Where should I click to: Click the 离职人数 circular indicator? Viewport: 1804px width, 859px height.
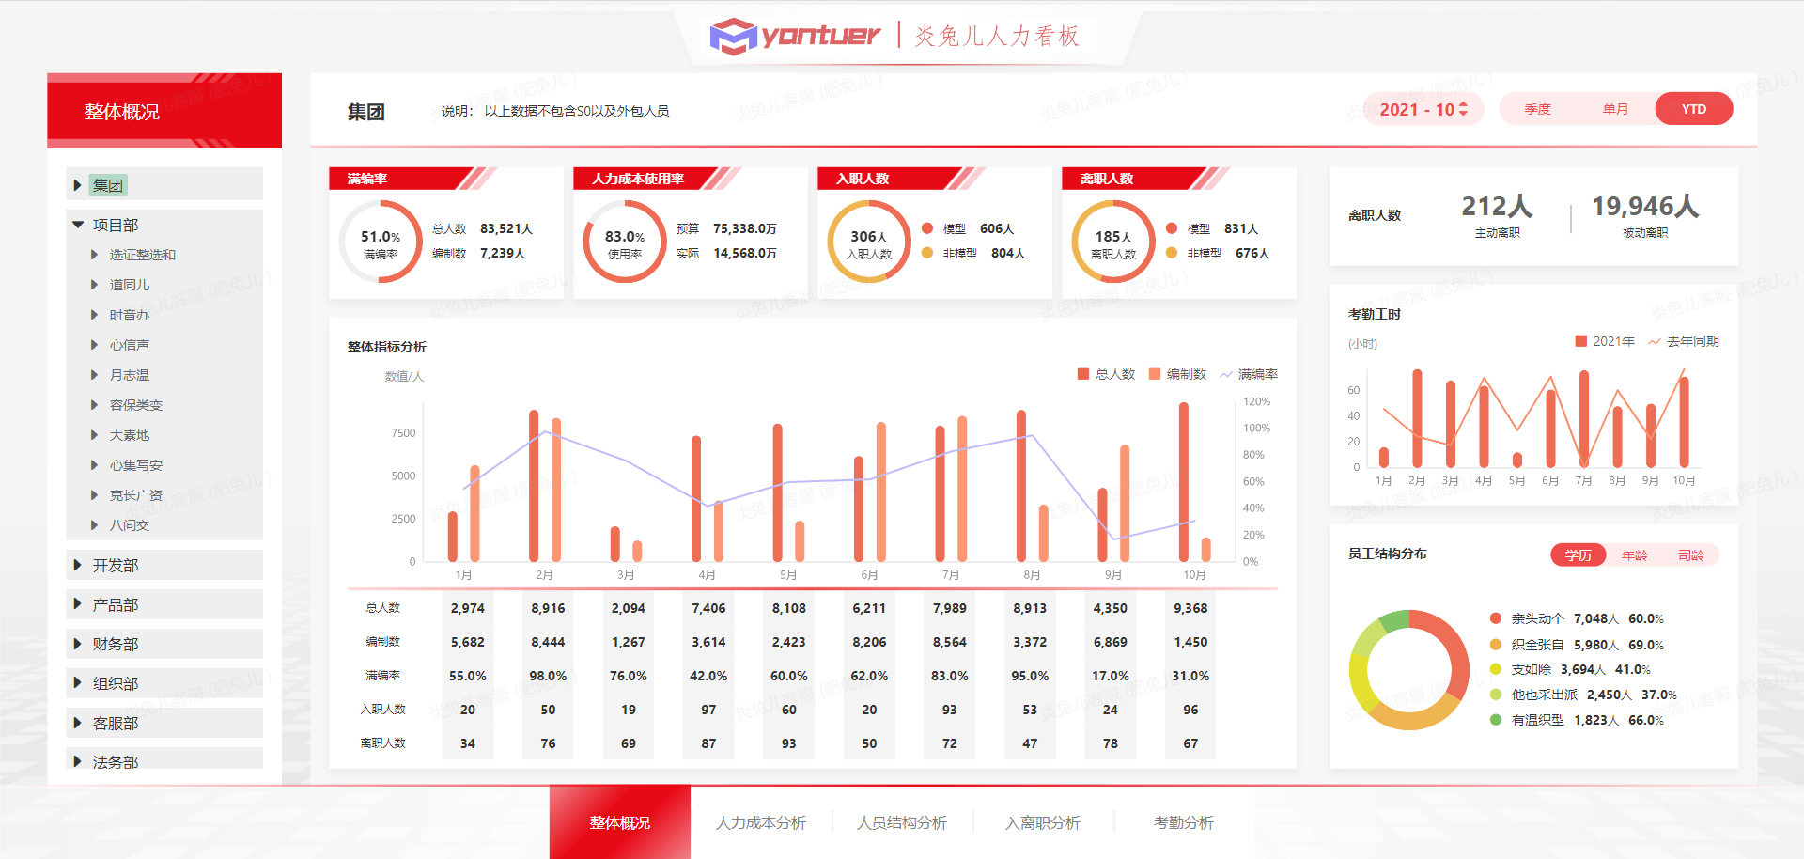[1113, 242]
